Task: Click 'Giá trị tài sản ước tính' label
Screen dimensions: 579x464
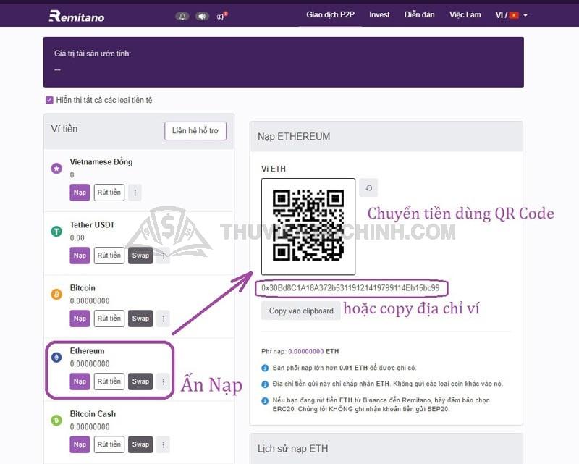Action: point(93,54)
